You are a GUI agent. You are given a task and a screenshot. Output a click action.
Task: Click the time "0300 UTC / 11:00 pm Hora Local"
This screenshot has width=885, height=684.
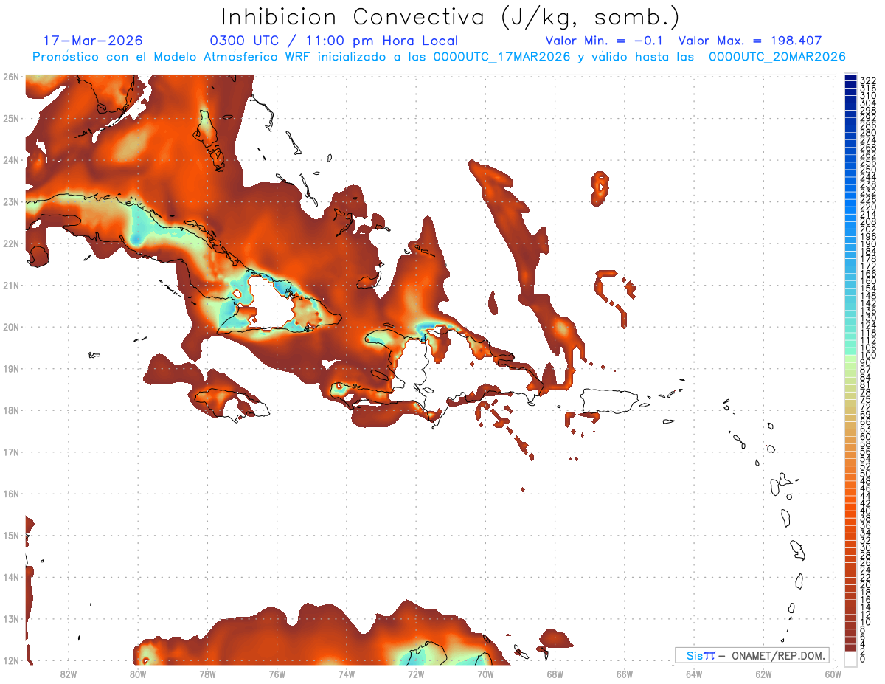(x=334, y=41)
